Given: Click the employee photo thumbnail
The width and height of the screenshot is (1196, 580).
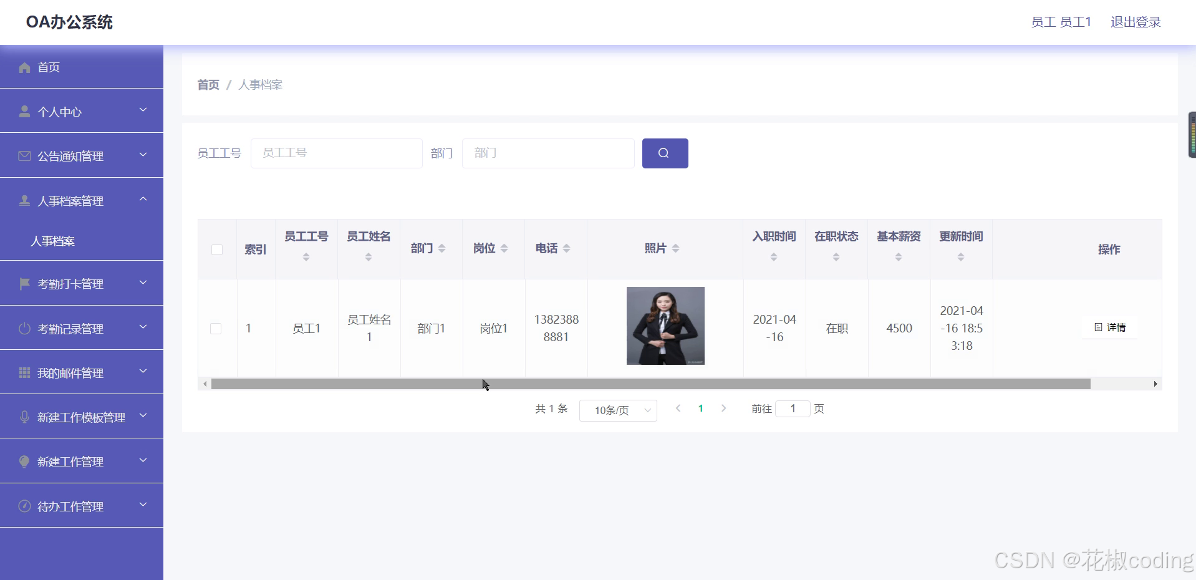Looking at the screenshot, I should point(665,326).
